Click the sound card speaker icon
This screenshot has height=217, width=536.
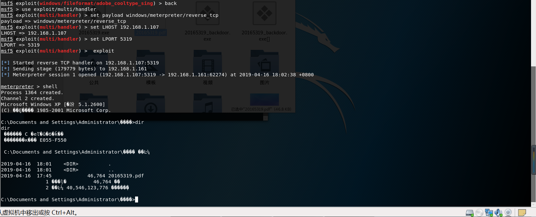click(498, 213)
